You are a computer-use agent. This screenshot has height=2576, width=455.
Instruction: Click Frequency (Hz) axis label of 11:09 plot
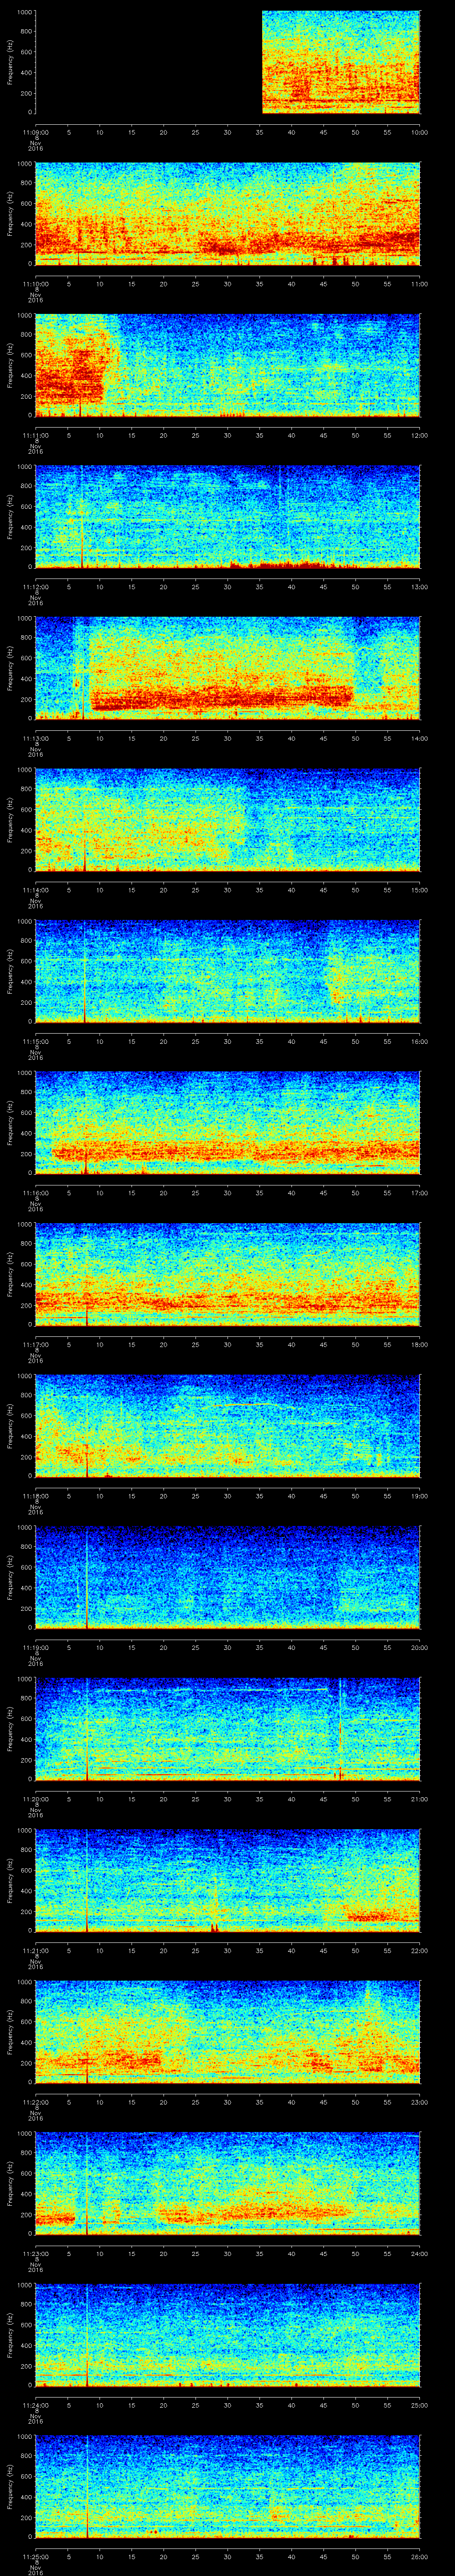click(10, 62)
